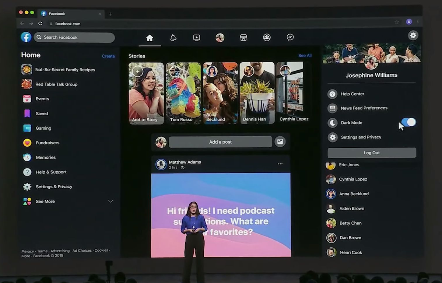Click the browser back arrow
This screenshot has width=442, height=283.
click(22, 23)
